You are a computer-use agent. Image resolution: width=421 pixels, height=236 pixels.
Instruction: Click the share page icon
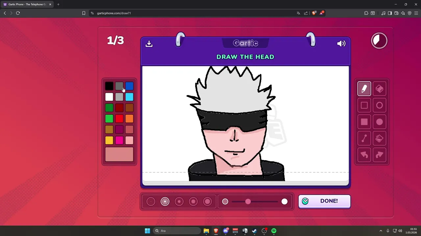tap(306, 13)
